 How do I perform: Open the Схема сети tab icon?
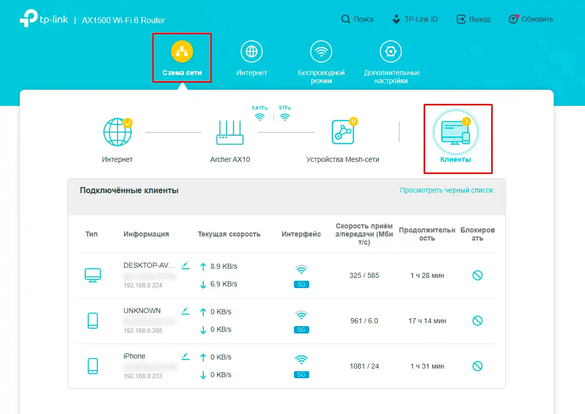182,50
